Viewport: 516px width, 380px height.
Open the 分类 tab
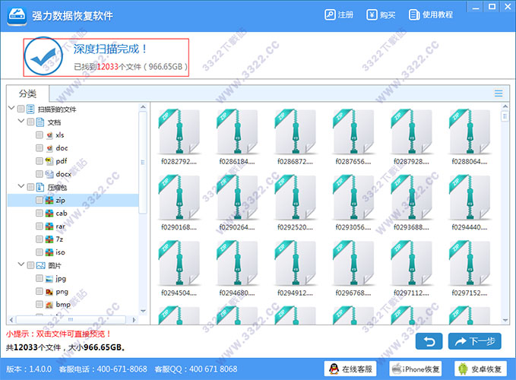click(x=27, y=93)
